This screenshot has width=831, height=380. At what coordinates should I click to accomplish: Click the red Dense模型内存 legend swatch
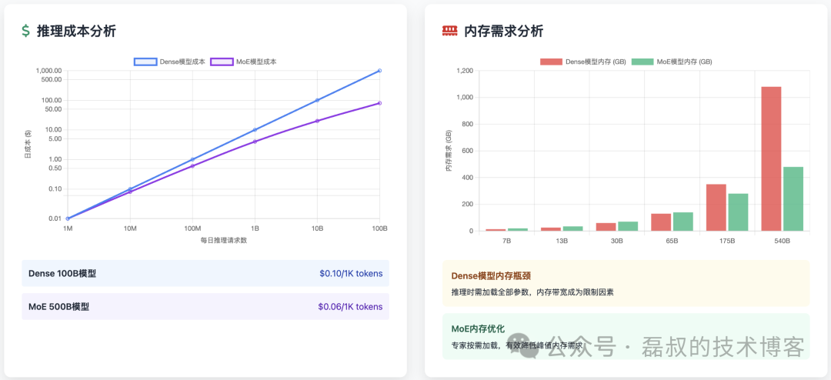551,62
